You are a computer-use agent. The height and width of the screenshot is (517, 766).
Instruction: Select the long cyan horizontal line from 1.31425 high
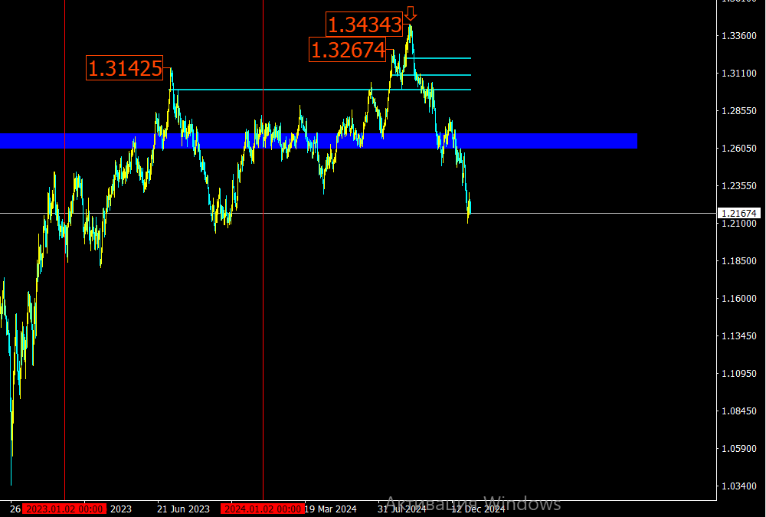click(320, 90)
